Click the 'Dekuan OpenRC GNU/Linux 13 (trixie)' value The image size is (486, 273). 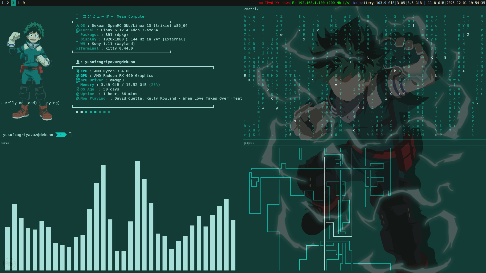point(132,26)
